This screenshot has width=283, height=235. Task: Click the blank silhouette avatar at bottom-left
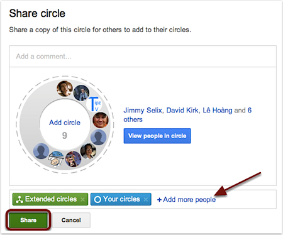(41, 151)
